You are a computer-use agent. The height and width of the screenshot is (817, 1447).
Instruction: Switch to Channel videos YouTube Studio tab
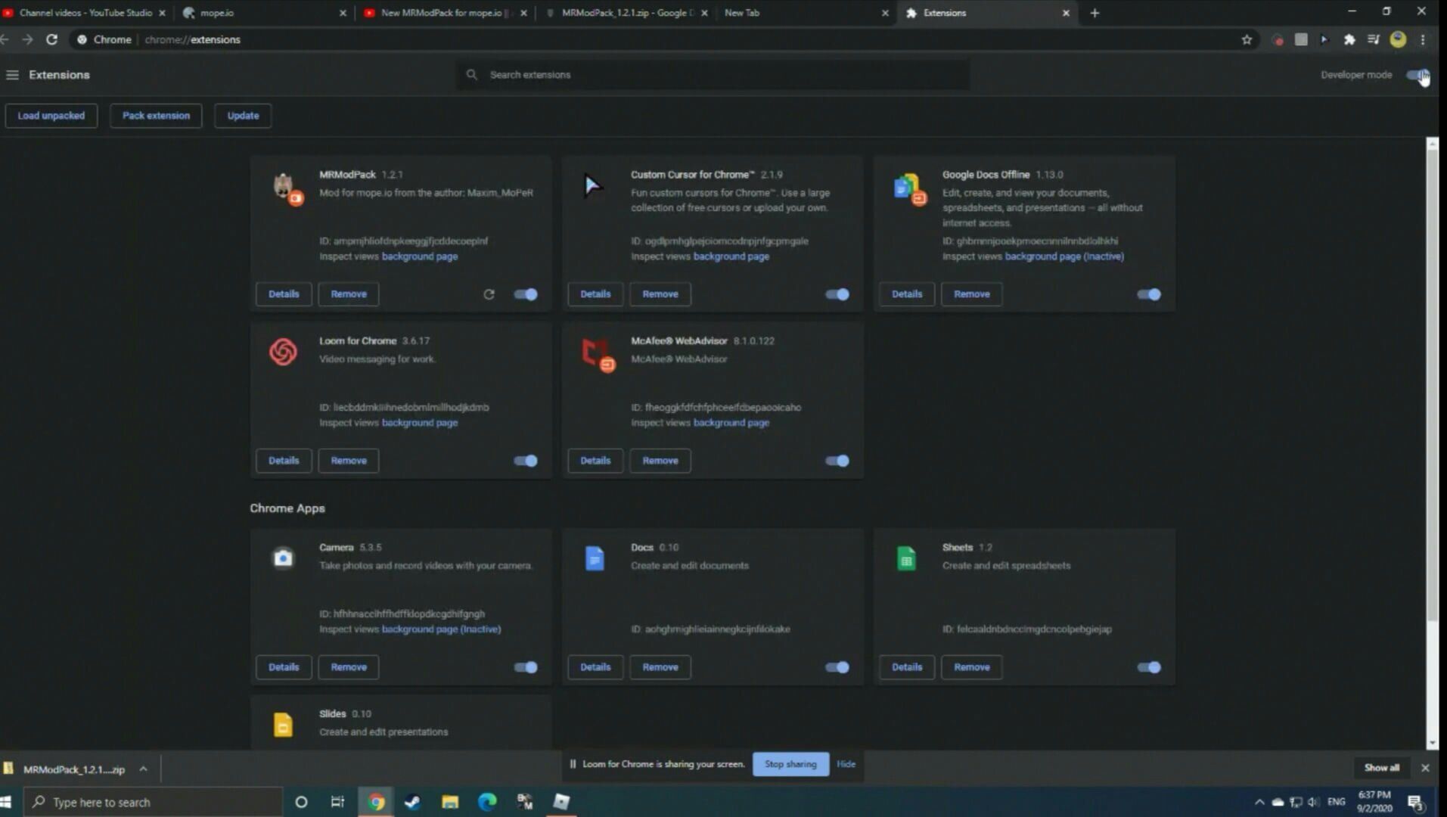pos(85,13)
